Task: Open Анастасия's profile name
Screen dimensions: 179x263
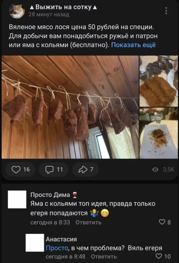Action: point(61,239)
